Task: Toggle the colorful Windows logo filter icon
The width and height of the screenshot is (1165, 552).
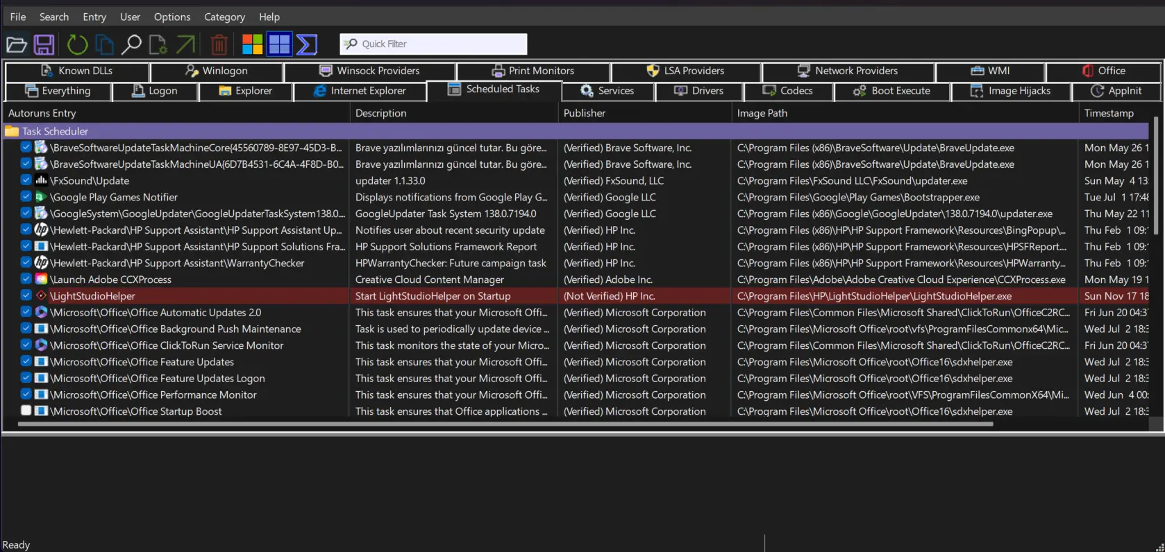Action: (x=252, y=44)
